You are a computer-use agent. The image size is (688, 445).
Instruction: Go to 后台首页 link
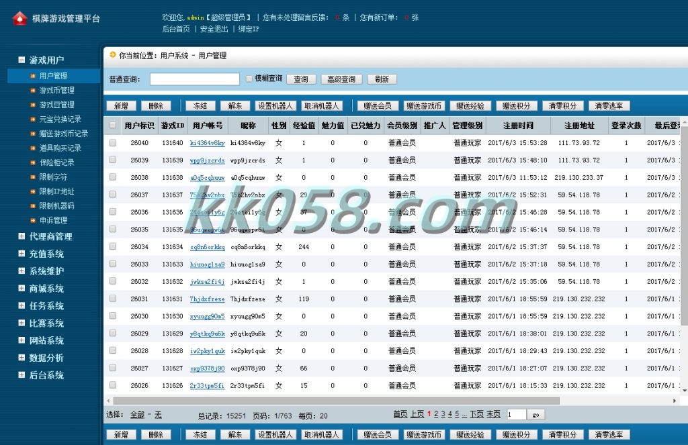(176, 29)
